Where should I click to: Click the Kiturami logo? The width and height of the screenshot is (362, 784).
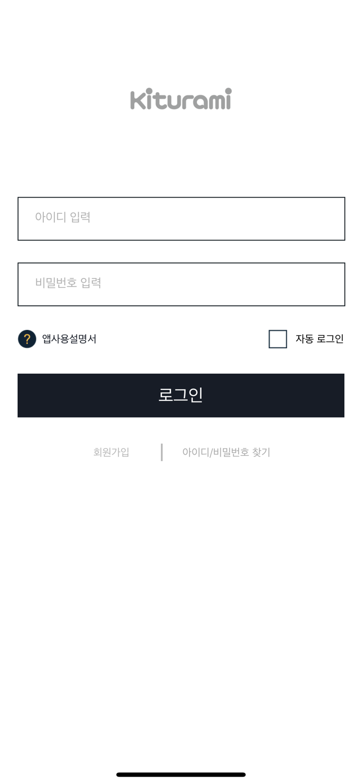pyautogui.click(x=181, y=99)
